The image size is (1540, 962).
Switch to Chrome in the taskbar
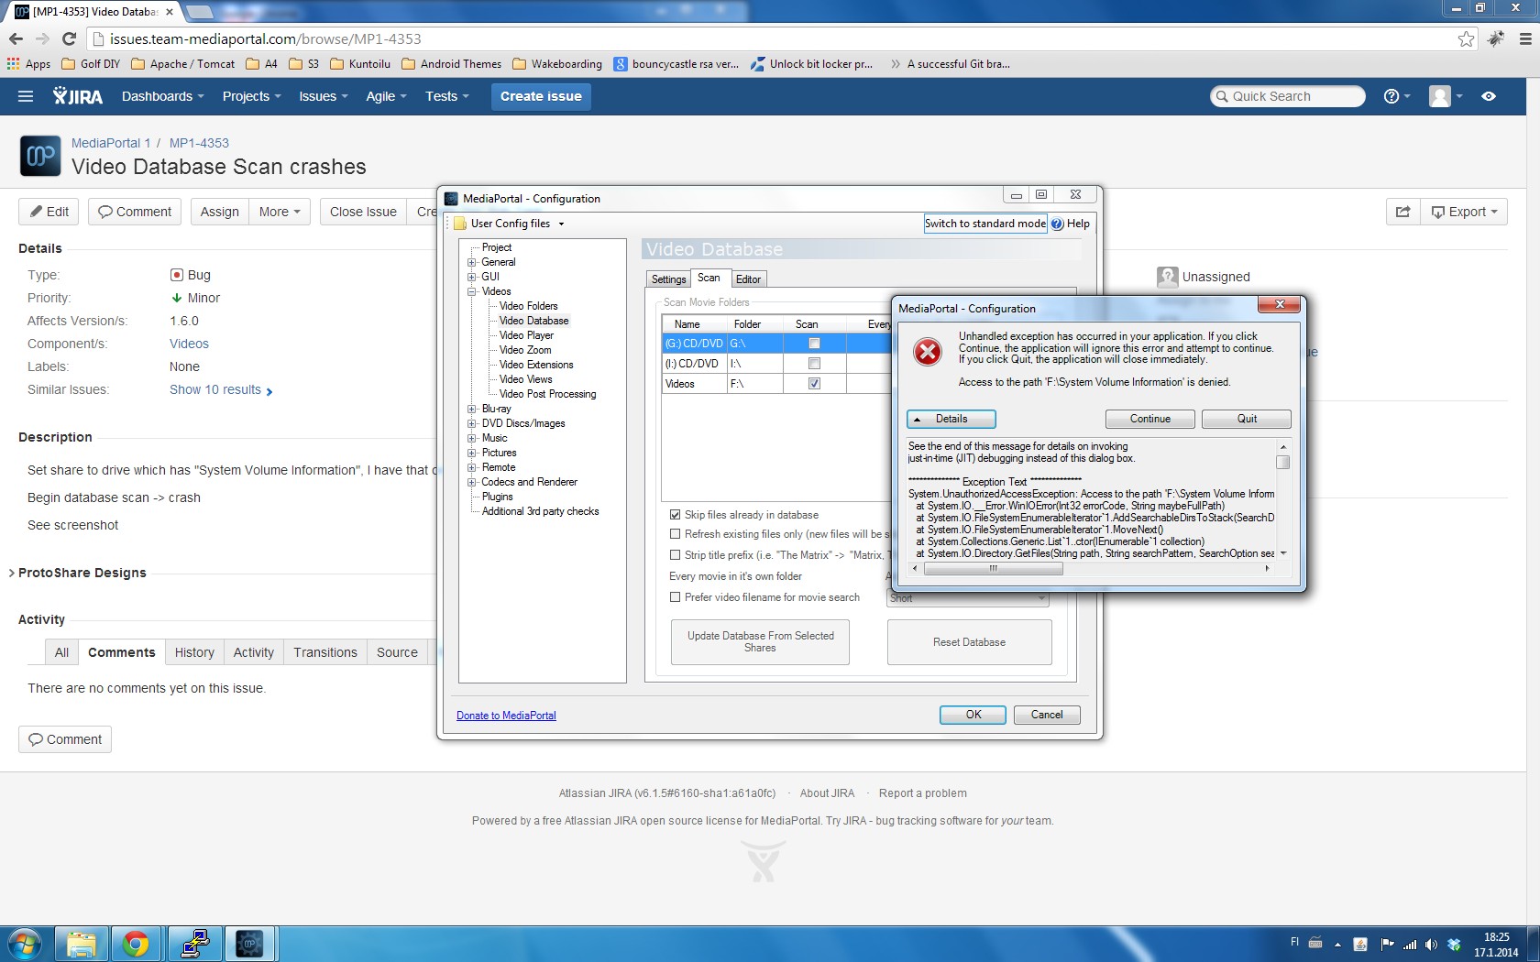point(137,944)
